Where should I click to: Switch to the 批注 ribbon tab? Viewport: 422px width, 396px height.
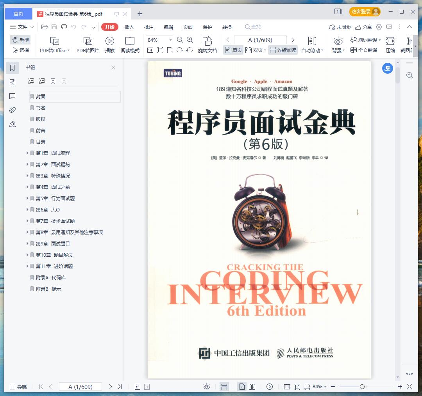click(x=148, y=27)
